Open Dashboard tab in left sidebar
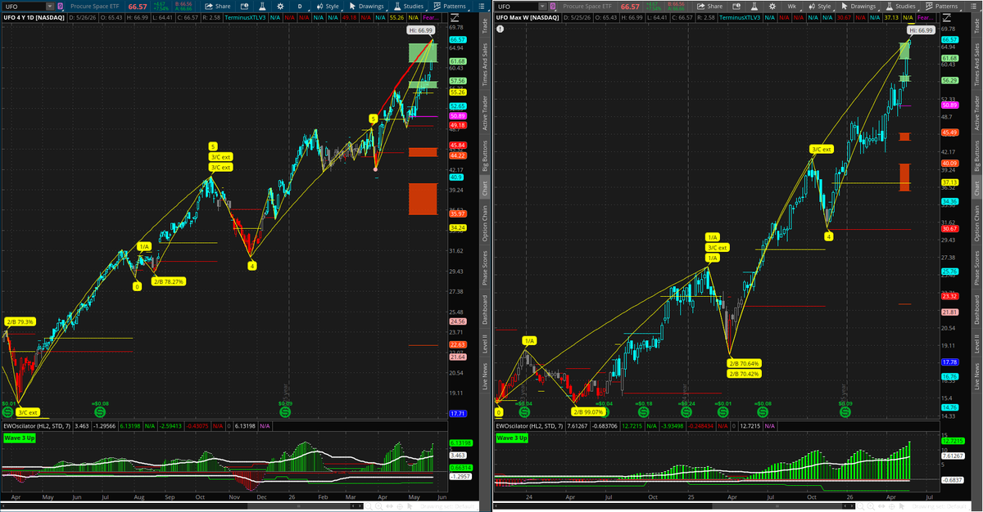This screenshot has height=512, width=983. coord(485,312)
